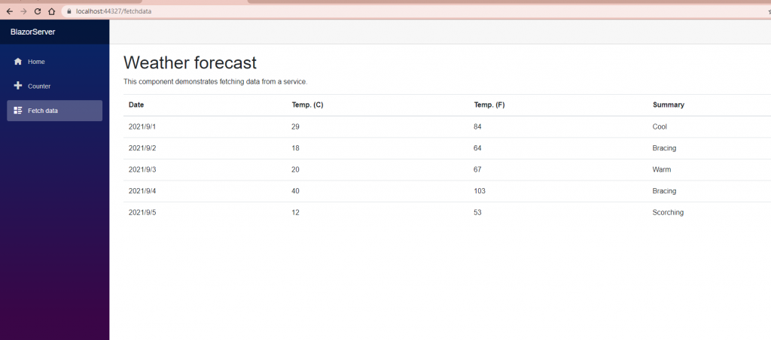Click the browser forward arrow
The image size is (771, 340).
click(x=23, y=11)
